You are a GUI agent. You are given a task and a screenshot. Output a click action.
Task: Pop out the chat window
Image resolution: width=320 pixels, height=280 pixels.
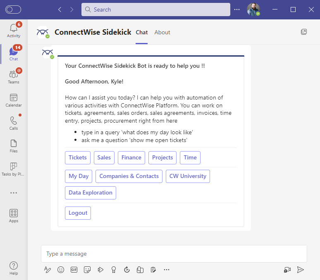(x=304, y=32)
